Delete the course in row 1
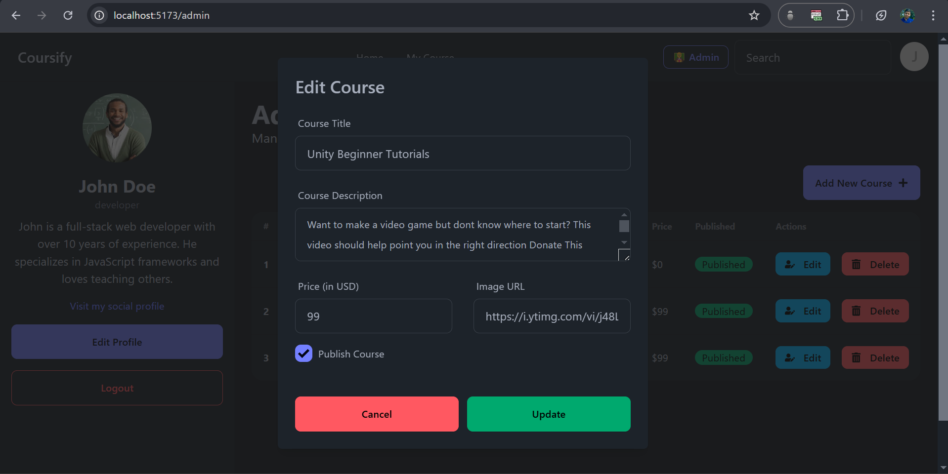This screenshot has height=474, width=948. tap(875, 264)
